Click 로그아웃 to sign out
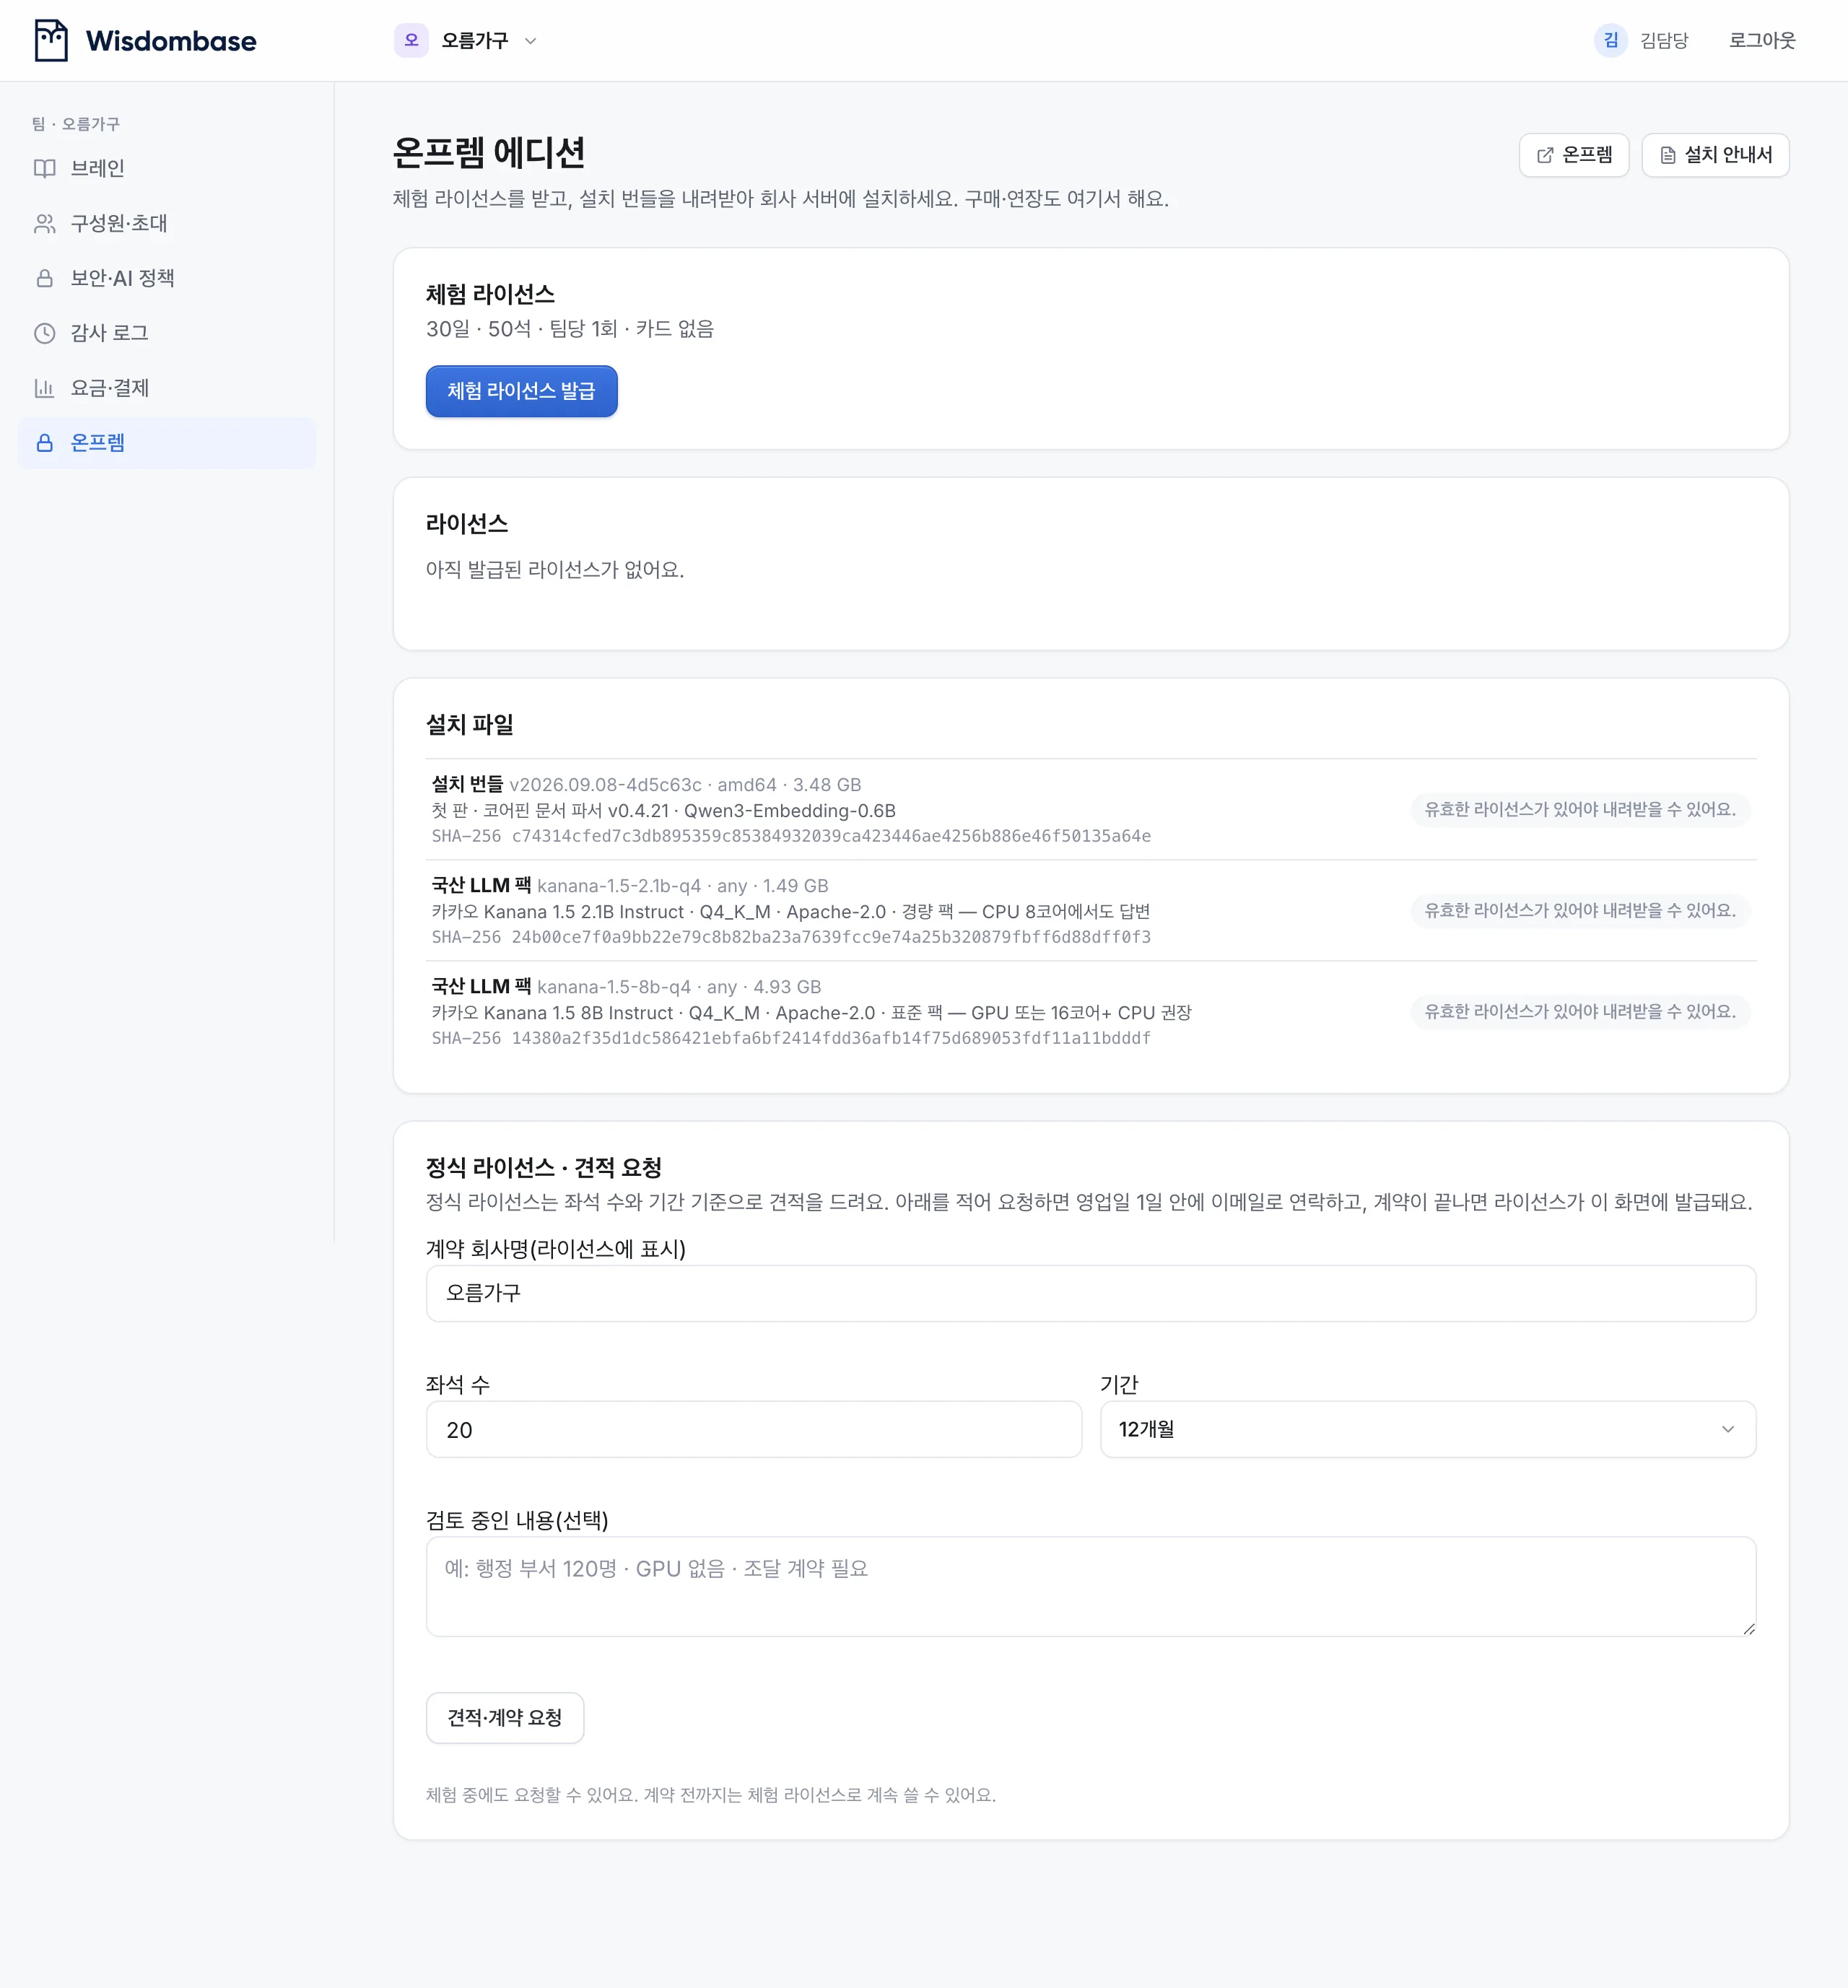Viewport: 1848px width, 1988px height. (x=1762, y=41)
